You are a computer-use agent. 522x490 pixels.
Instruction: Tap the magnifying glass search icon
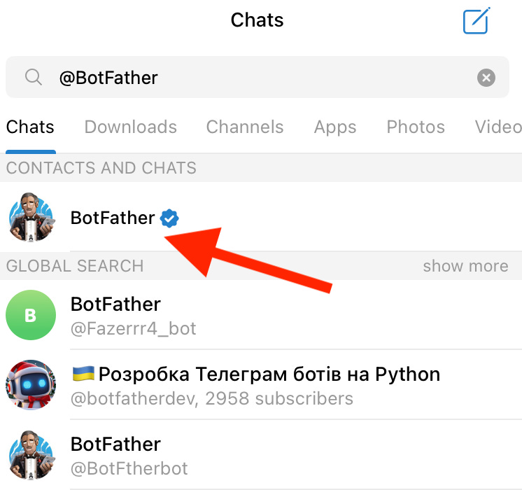[34, 77]
